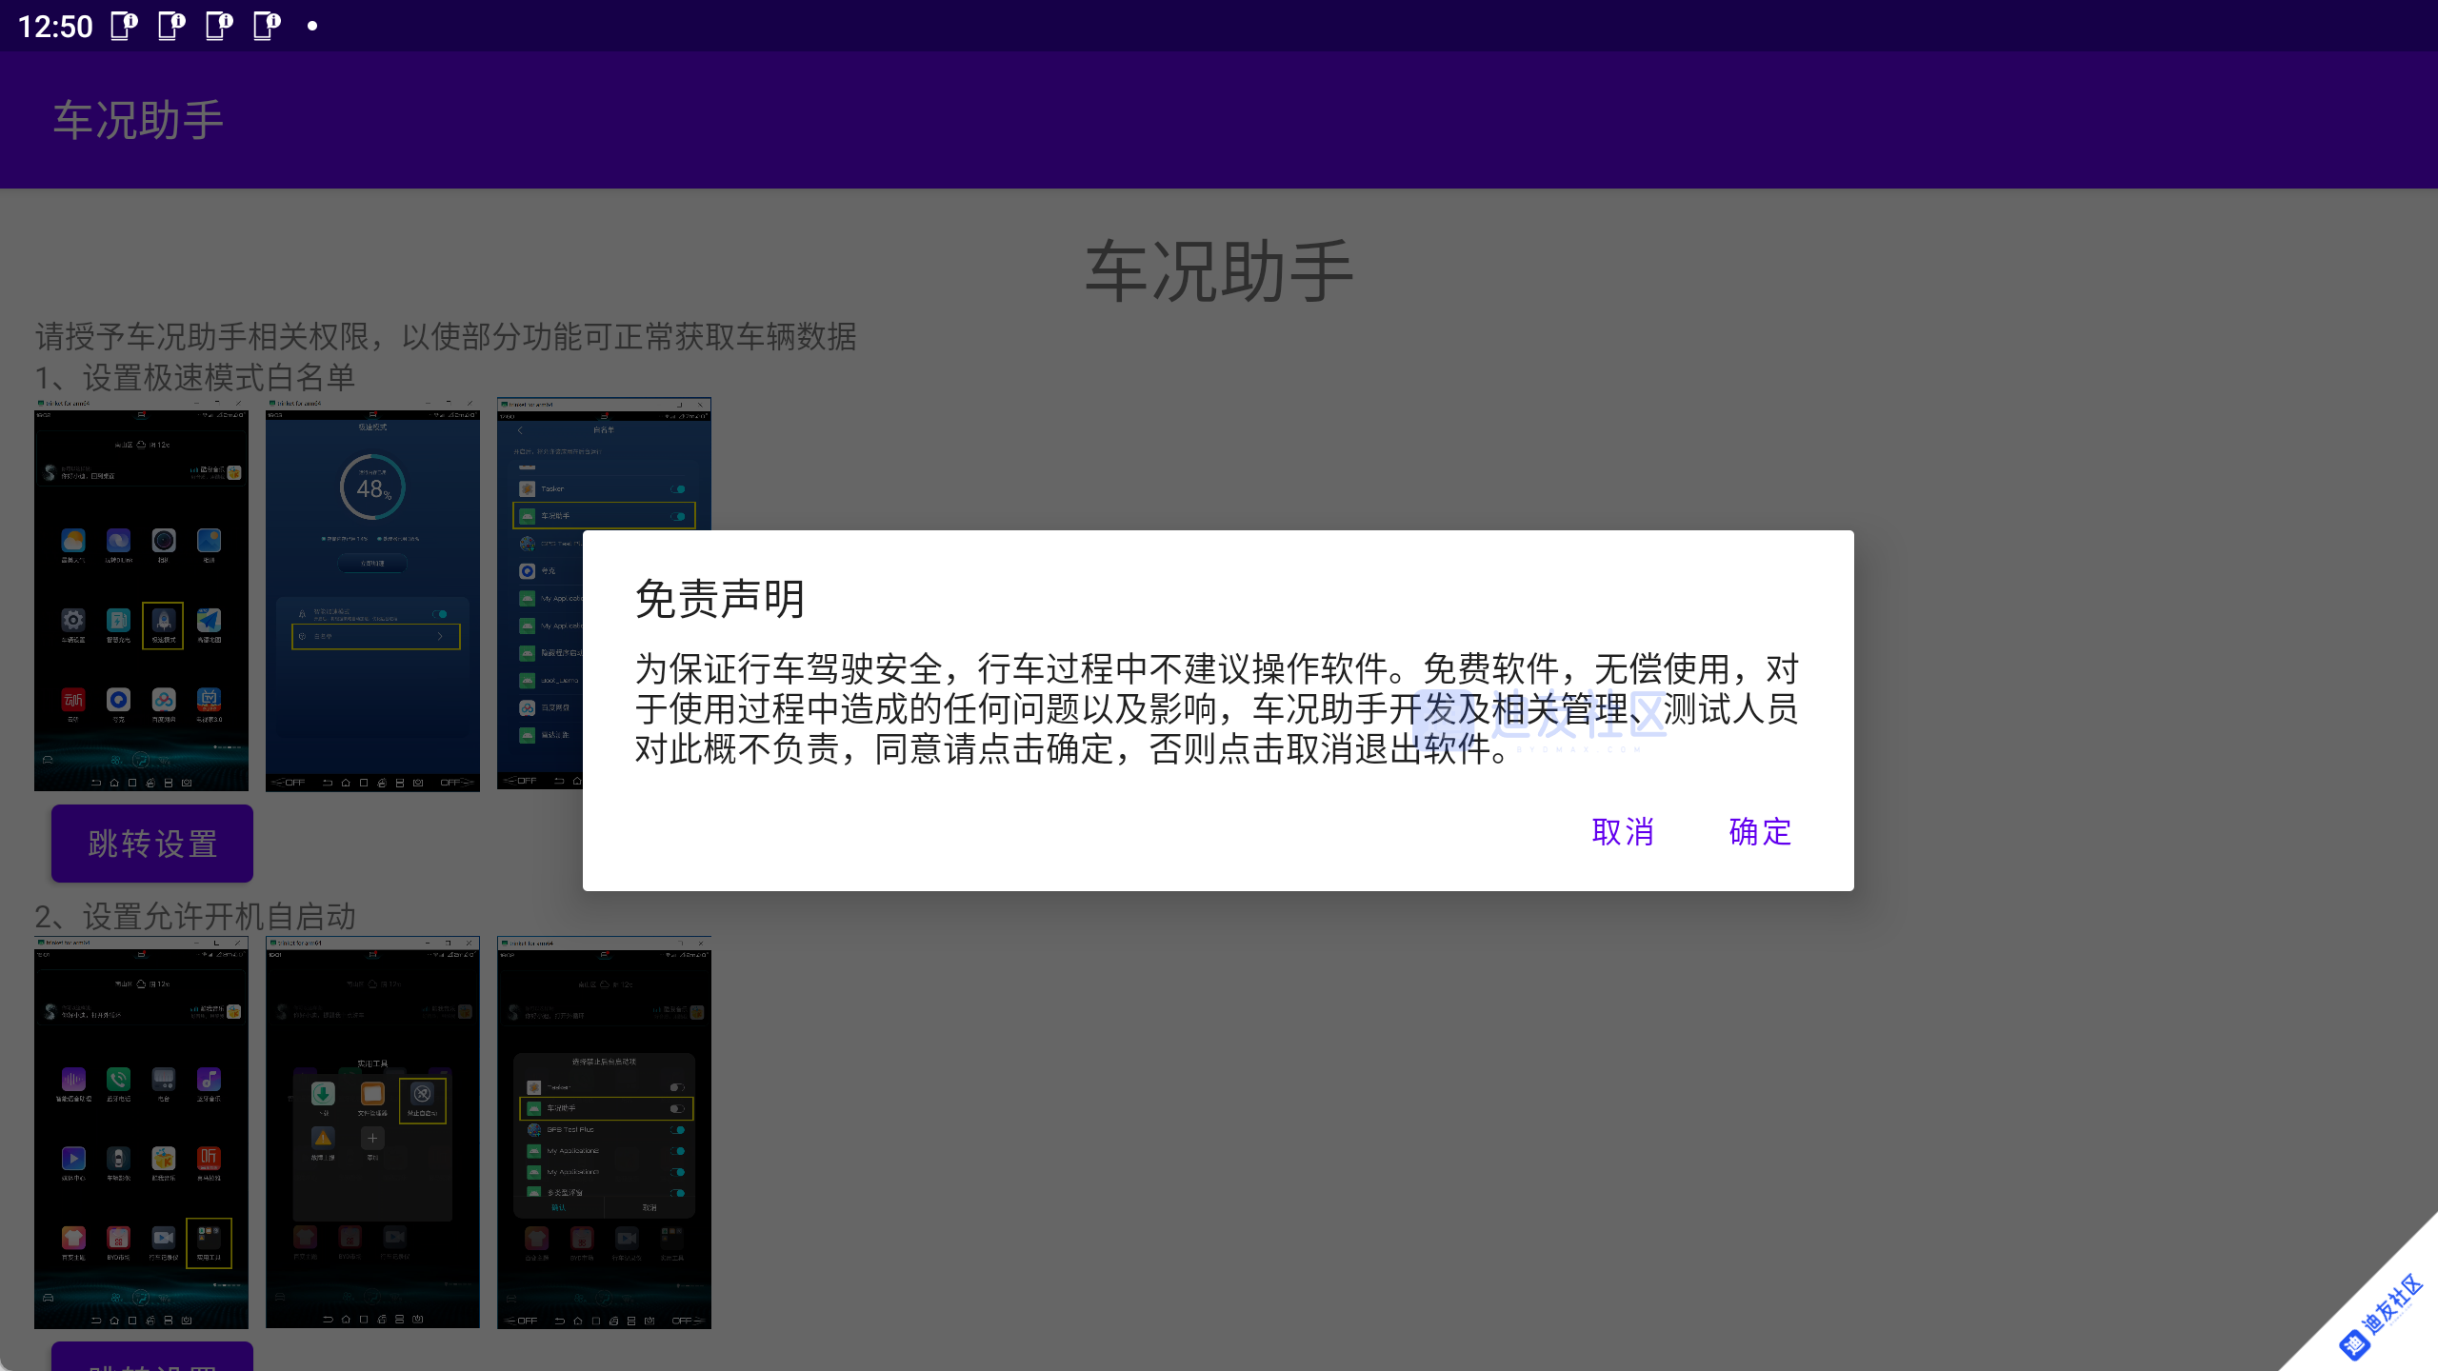Open the 极速模式 rocket app icon
Screen dimensions: 2438x1371
tap(163, 621)
